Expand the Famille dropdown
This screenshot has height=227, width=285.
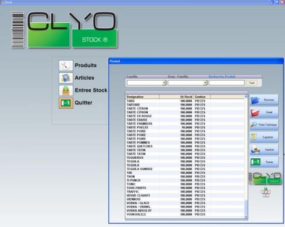pos(164,83)
